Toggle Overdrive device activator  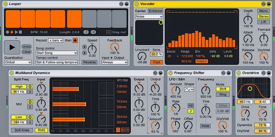(x=239, y=73)
